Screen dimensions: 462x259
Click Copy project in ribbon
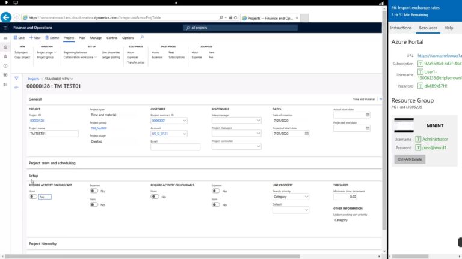pyautogui.click(x=22, y=58)
